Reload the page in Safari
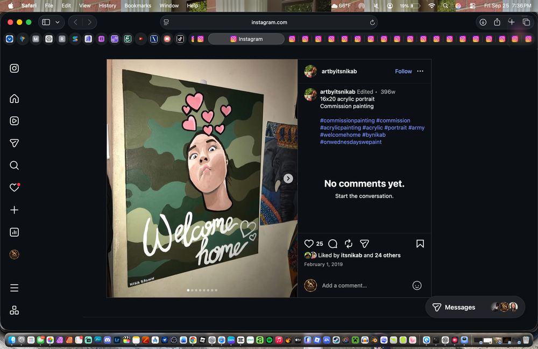The height and width of the screenshot is (349, 538). point(372,22)
